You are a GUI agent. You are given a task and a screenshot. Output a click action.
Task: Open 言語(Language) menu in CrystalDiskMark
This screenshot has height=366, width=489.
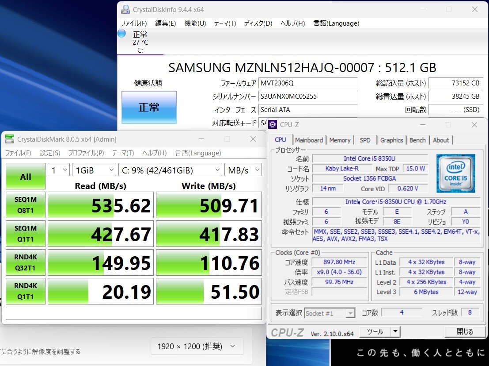point(198,153)
